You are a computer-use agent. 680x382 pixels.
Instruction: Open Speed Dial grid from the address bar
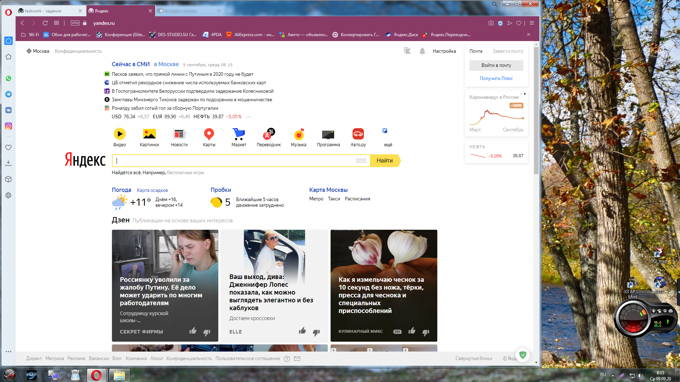[56, 23]
